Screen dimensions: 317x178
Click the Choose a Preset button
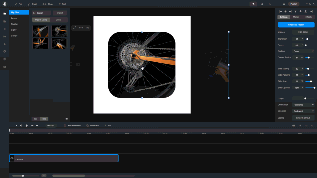(296, 25)
